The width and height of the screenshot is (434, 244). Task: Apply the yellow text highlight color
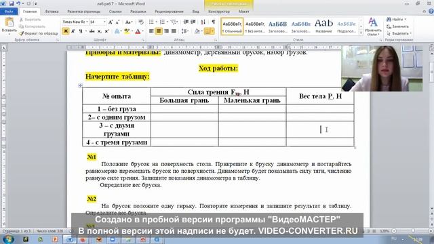[127, 31]
